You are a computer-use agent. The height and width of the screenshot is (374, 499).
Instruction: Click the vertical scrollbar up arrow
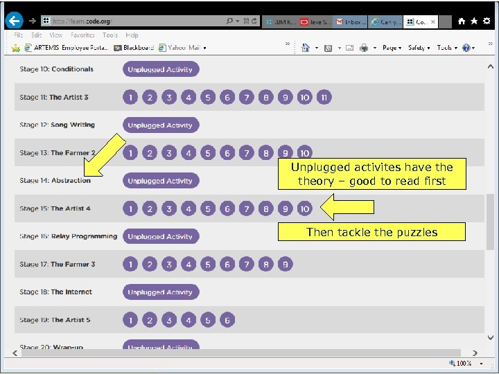click(x=491, y=66)
